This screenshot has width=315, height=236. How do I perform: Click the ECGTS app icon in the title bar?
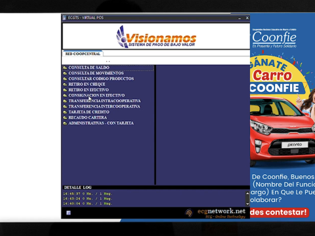click(x=64, y=18)
